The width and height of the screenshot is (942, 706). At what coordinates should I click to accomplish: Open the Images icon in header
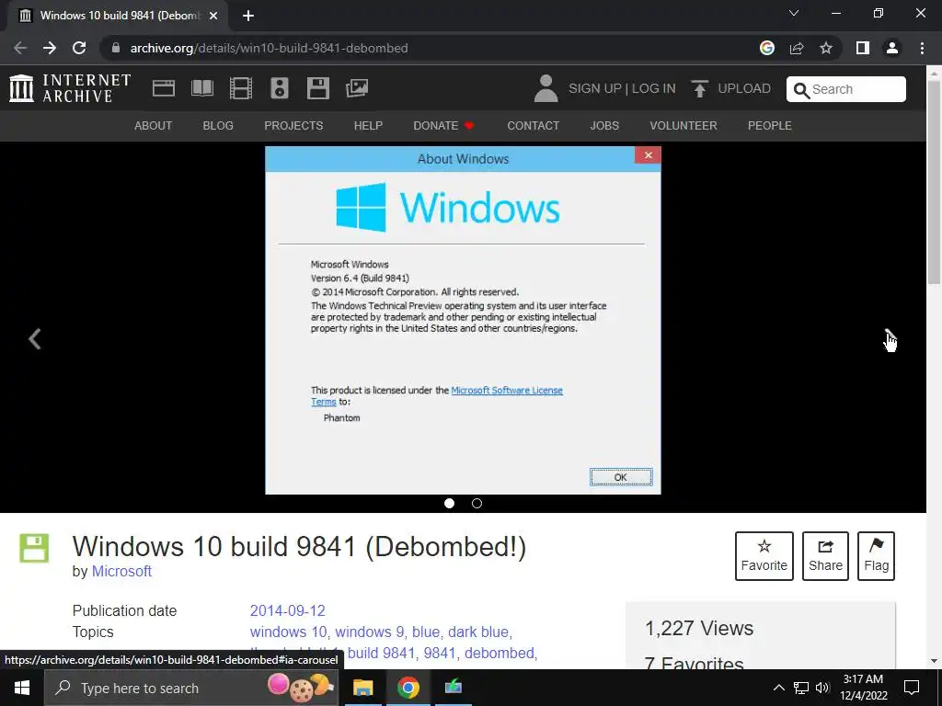click(357, 88)
